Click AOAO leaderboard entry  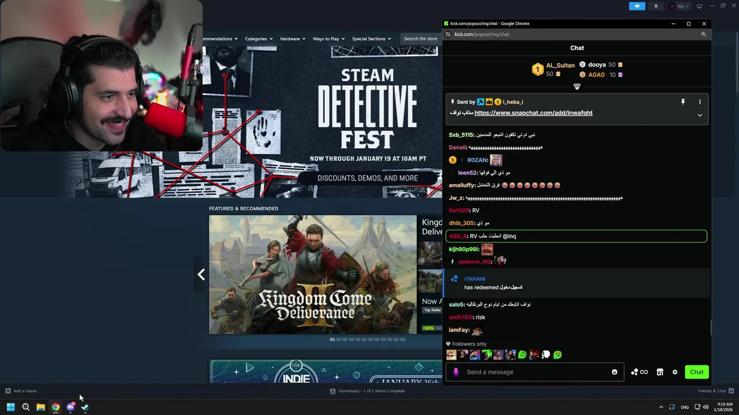pos(601,74)
